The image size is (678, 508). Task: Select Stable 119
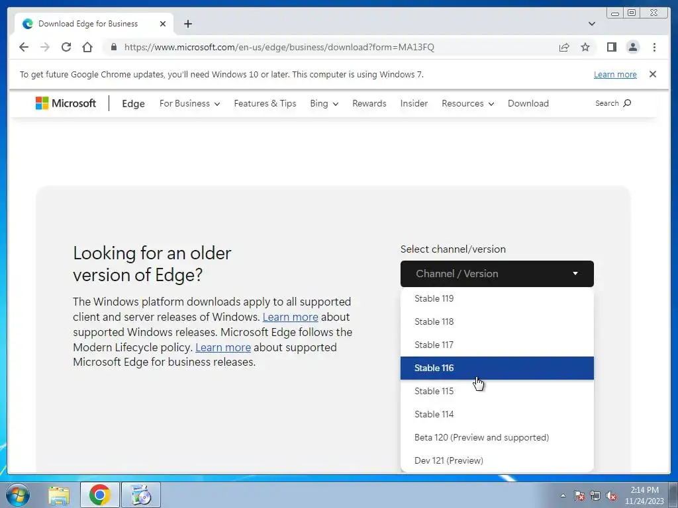tap(497, 298)
